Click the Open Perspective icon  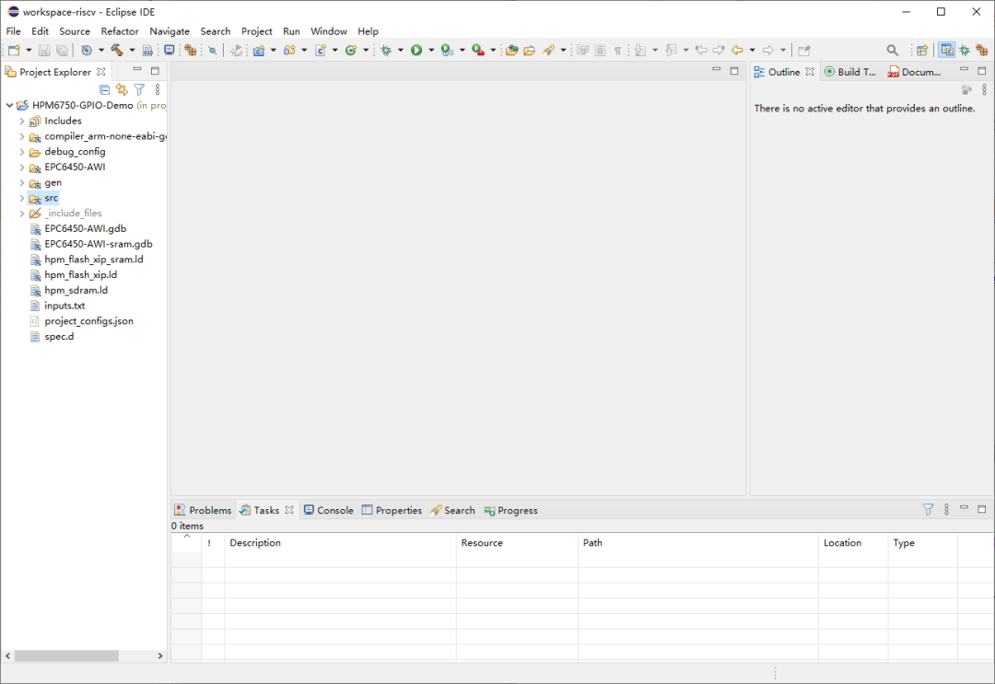tap(922, 50)
